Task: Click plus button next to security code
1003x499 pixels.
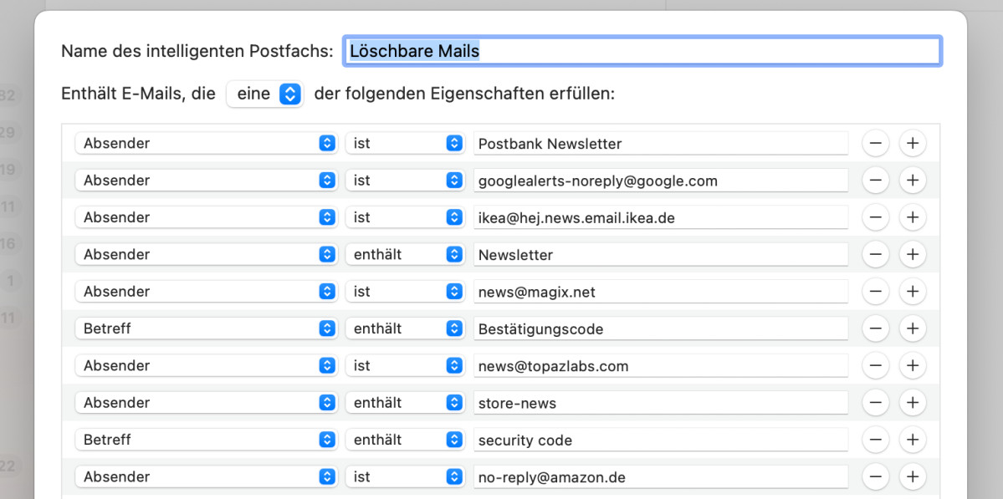Action: pyautogui.click(x=913, y=440)
